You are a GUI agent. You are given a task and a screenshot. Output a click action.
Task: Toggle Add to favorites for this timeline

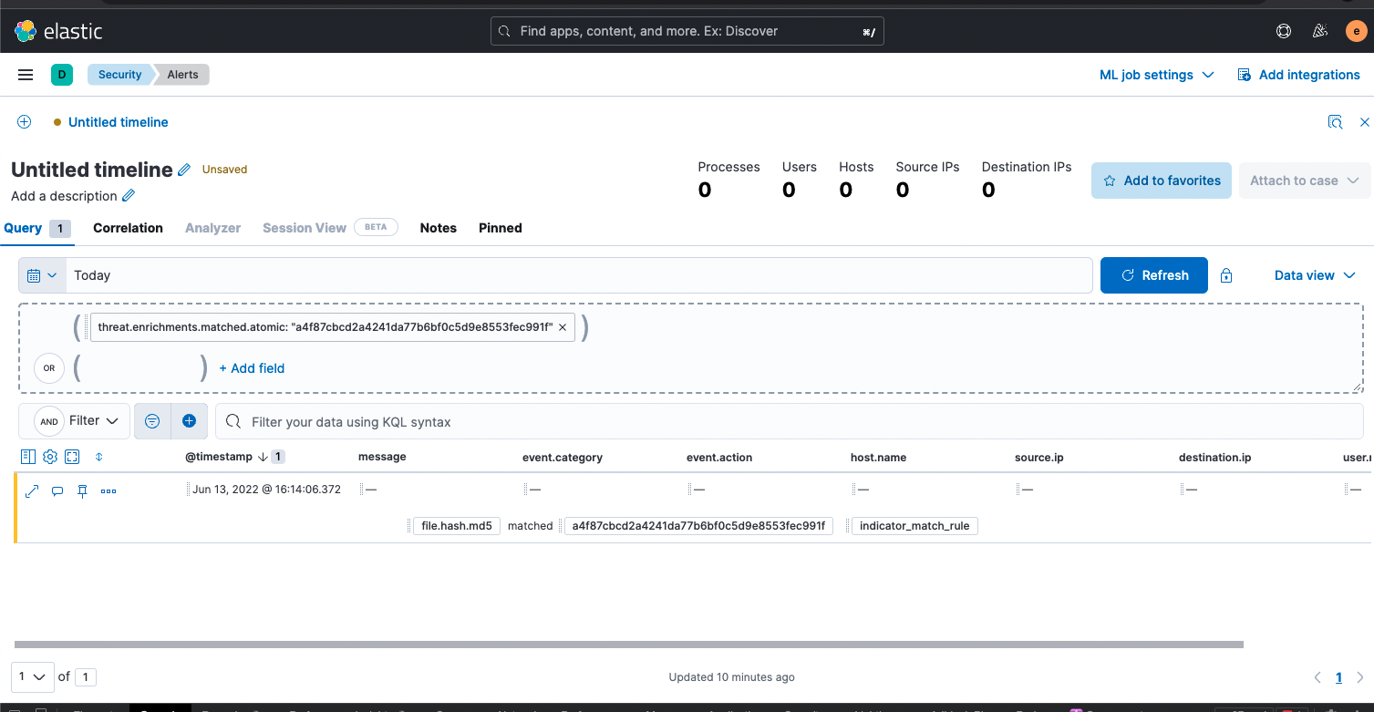coord(1161,180)
